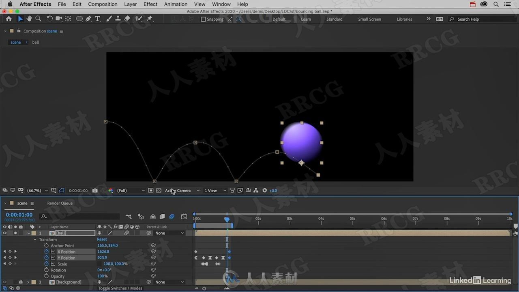Viewport: 519px width, 292px height.
Task: Click the current time indicator playhead
Action: [x=227, y=219]
